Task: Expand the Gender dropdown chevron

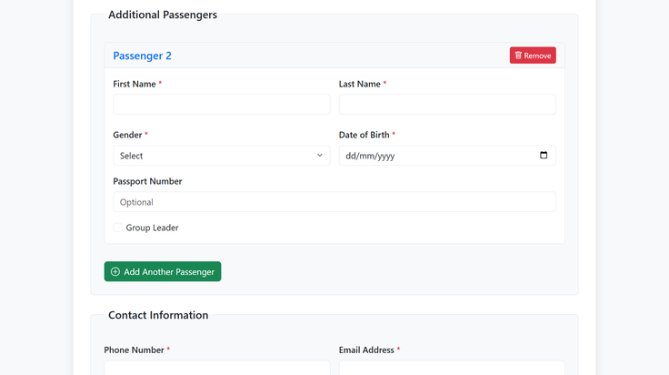Action: [x=320, y=156]
